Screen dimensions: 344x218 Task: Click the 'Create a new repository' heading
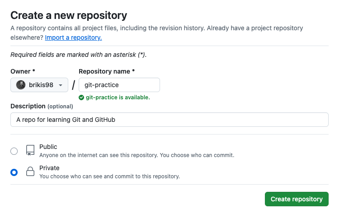coord(69,15)
